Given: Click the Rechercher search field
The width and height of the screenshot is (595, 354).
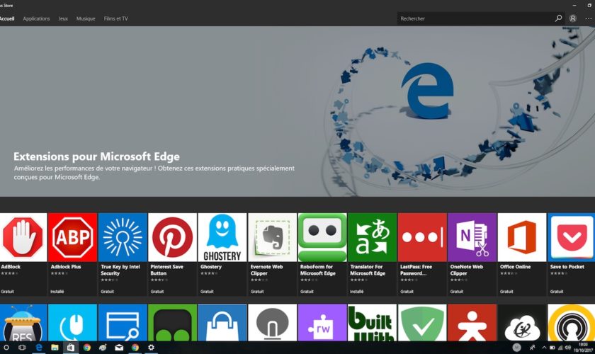Looking at the screenshot, I should 475,18.
